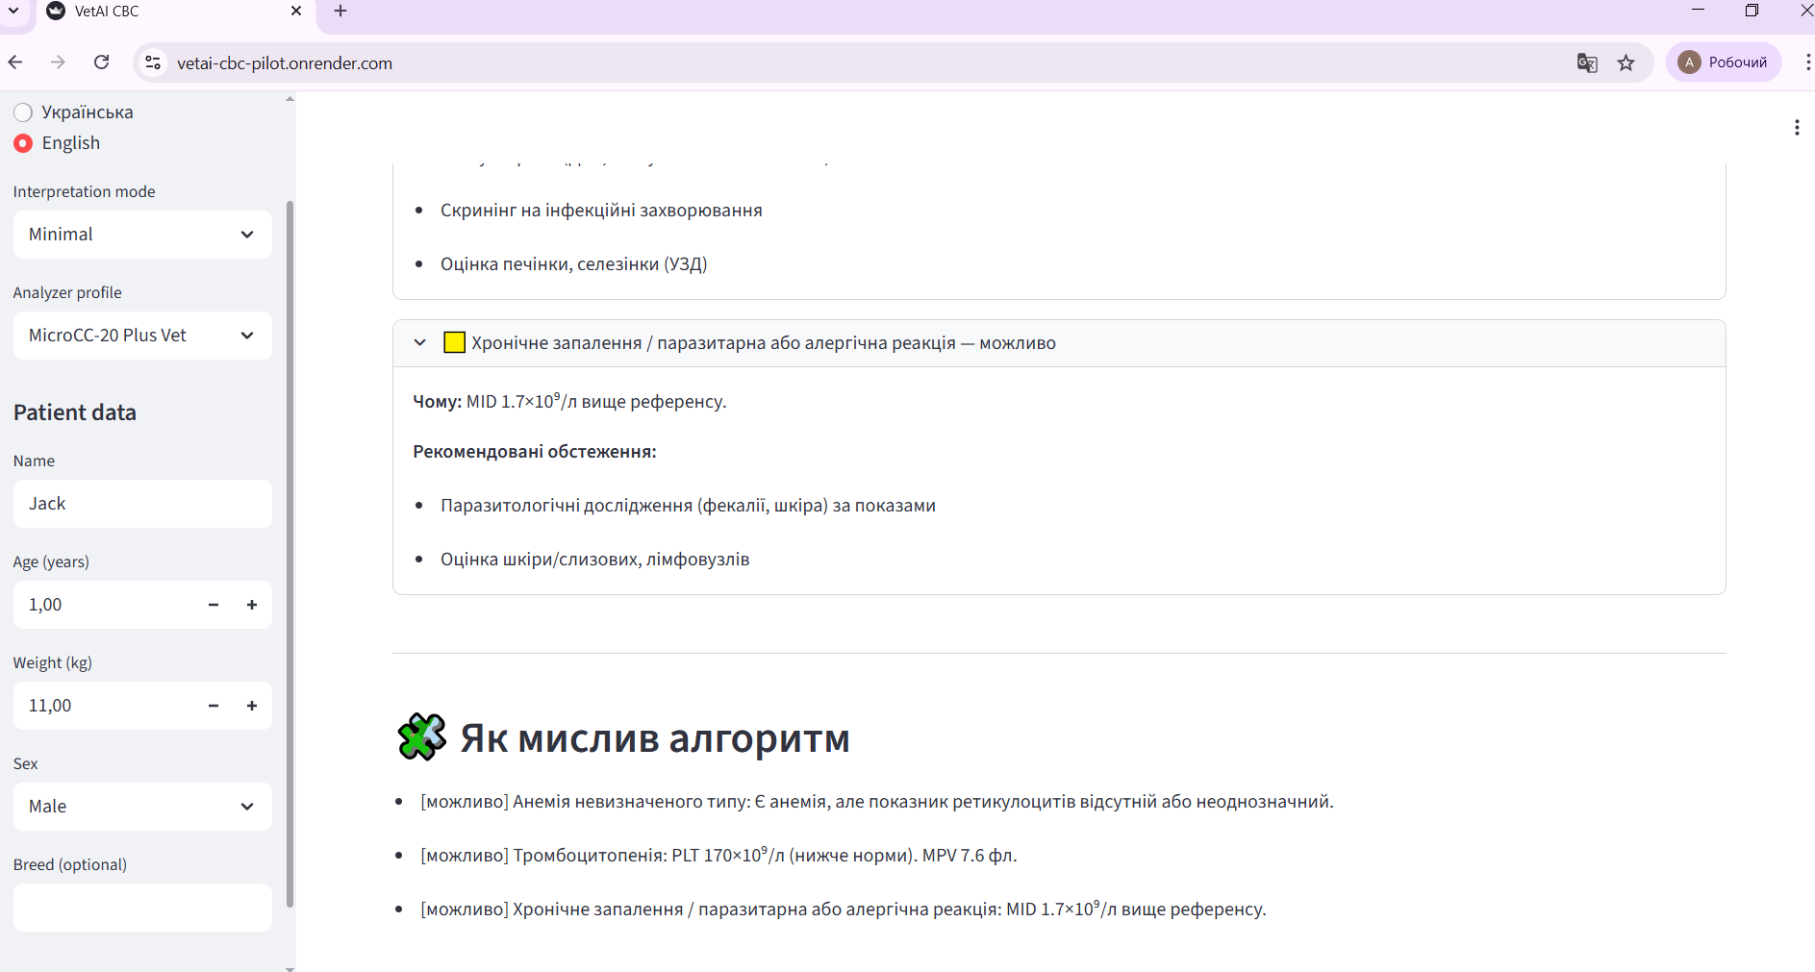Open the Streamlit three-dot app menu

click(x=1796, y=128)
